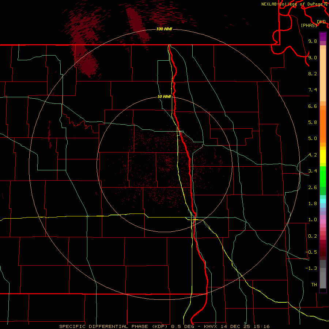Click the SPECIFIC DIFFERENTIAL PHASE caption text
Image resolution: width=329 pixels, height=329 pixels.
[x=104, y=326]
